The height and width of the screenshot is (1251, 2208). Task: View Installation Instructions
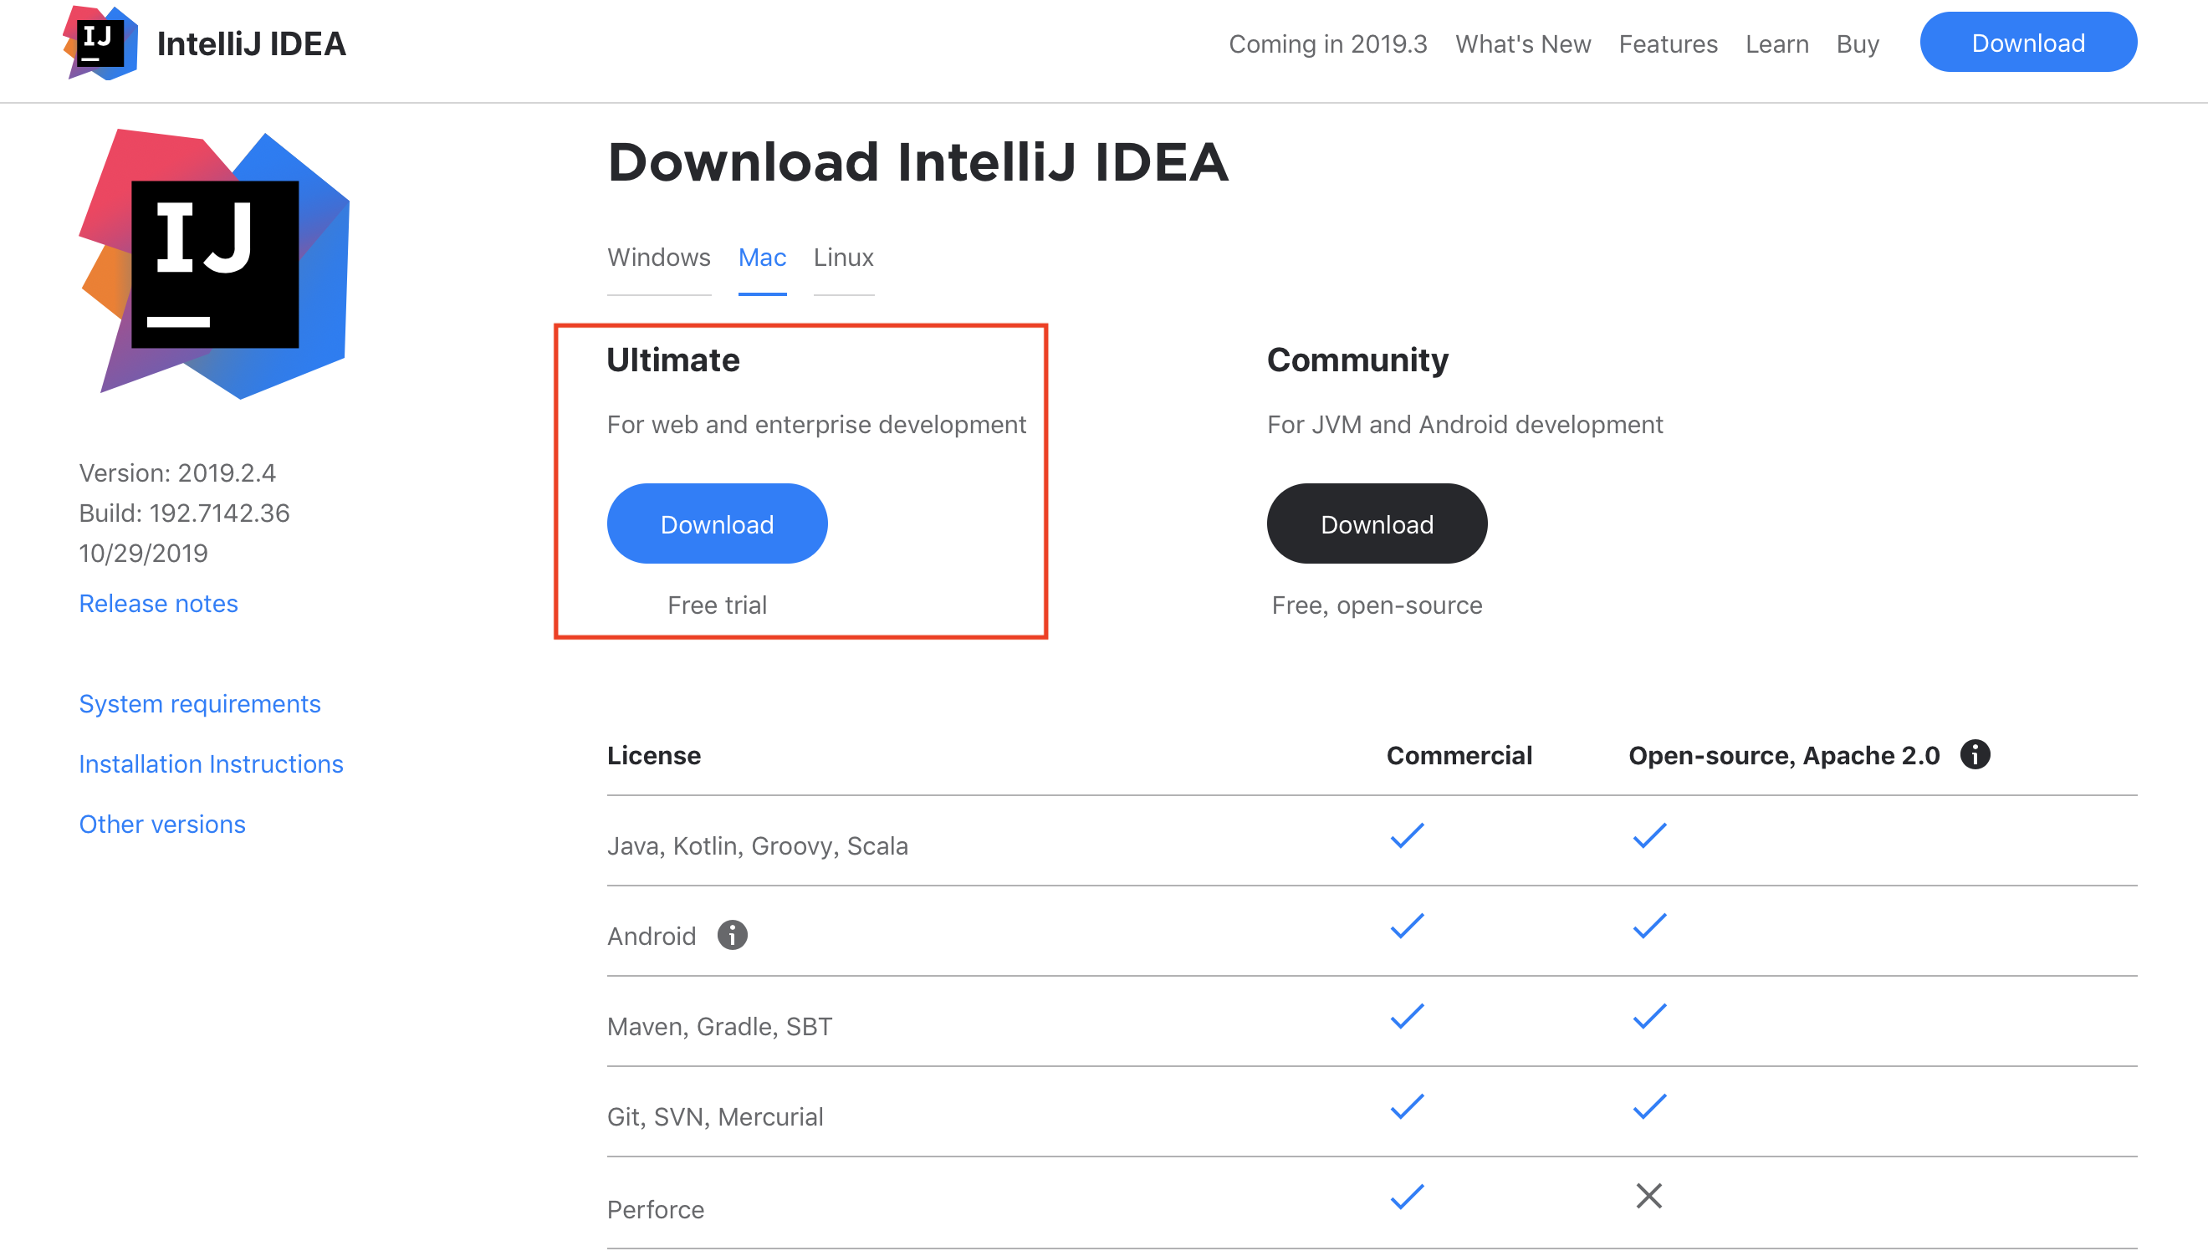pyautogui.click(x=211, y=763)
